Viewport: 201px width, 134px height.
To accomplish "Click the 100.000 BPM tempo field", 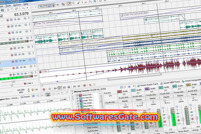I will (x=21, y=91).
